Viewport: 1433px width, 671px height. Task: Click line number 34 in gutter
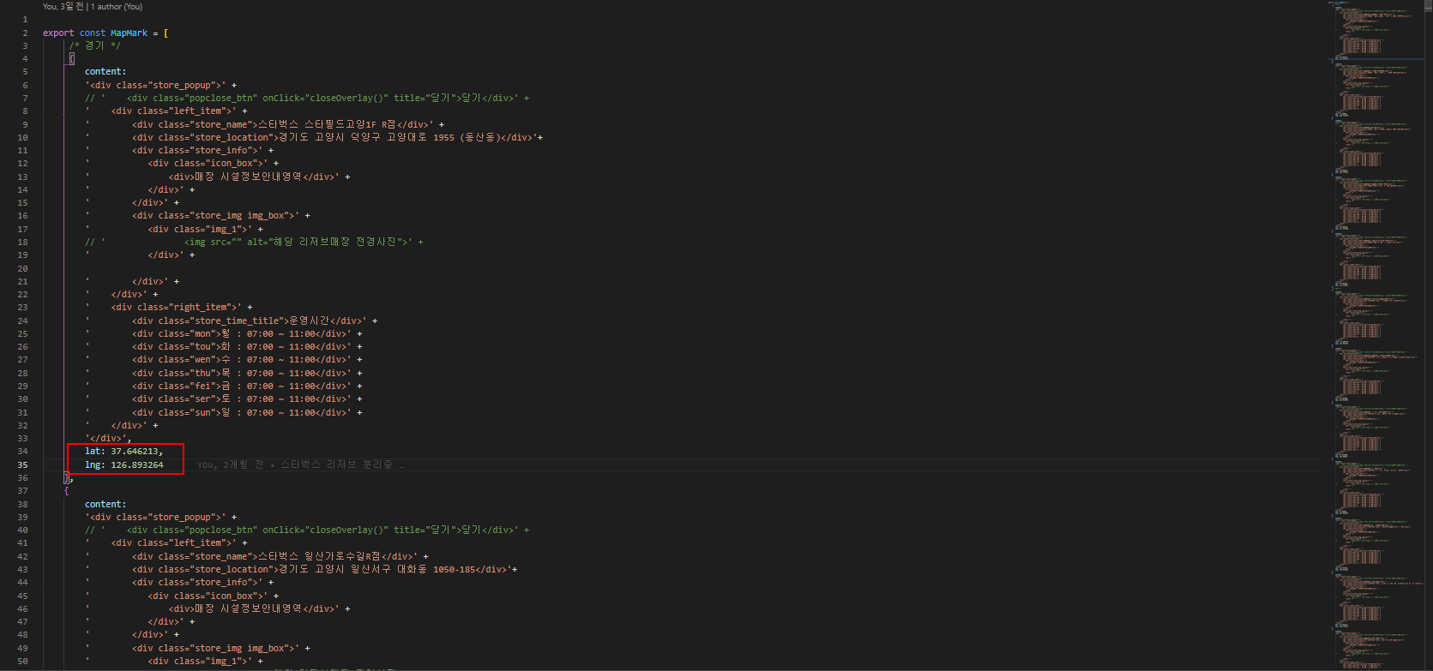coord(22,451)
